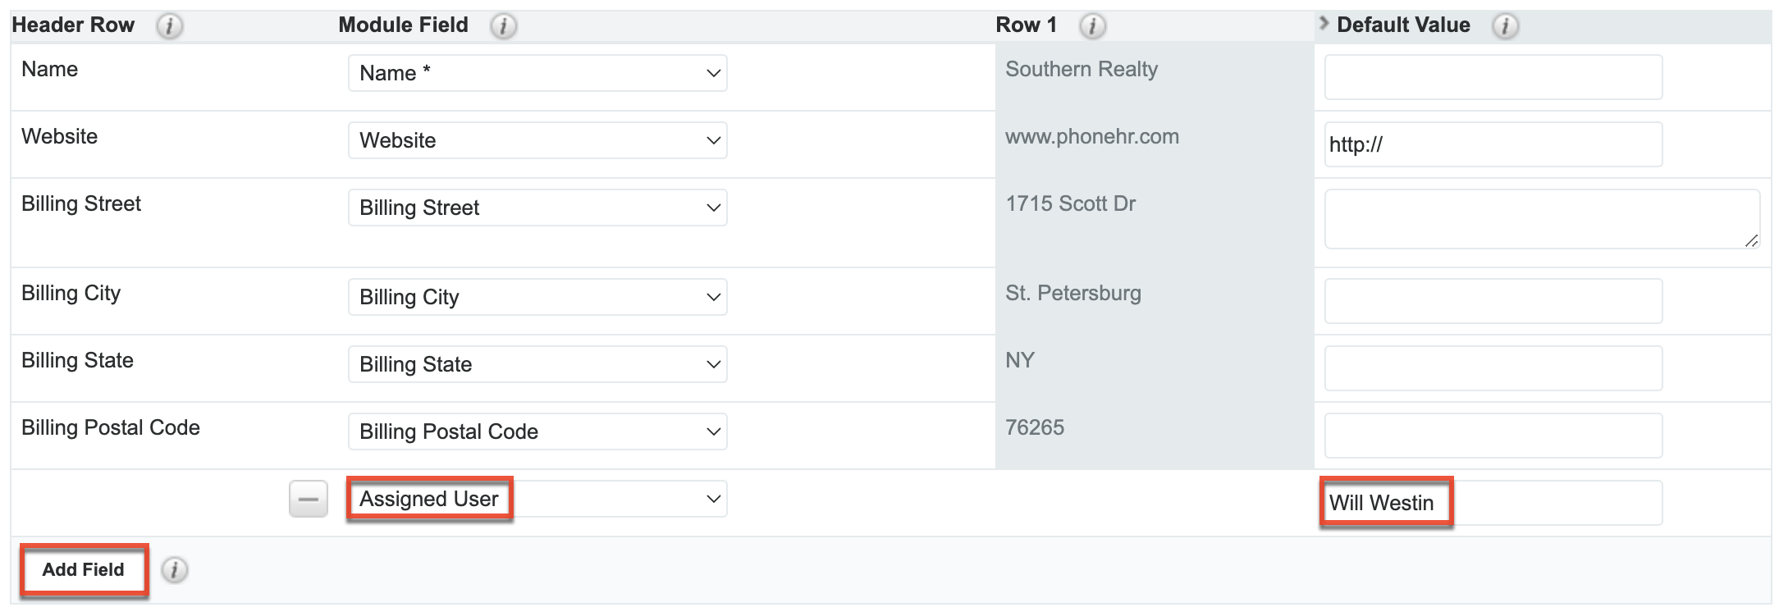The width and height of the screenshot is (1779, 607).
Task: Remove the Assigned User field row
Action: pyautogui.click(x=309, y=499)
